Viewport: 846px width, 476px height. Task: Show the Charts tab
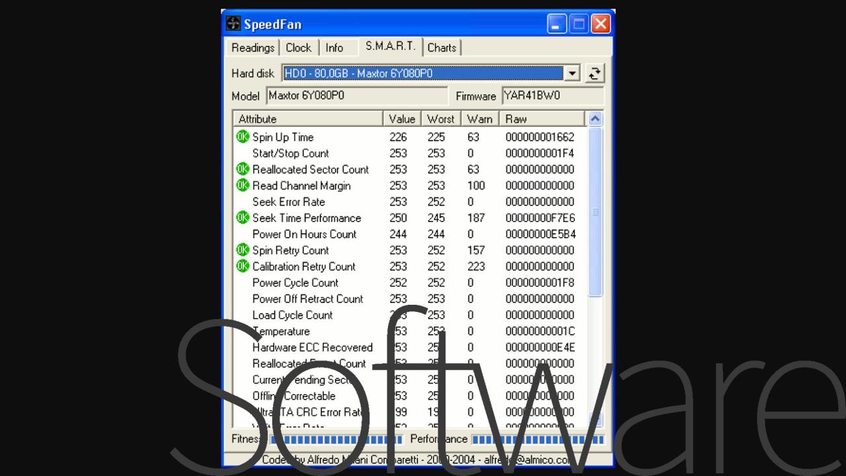442,48
